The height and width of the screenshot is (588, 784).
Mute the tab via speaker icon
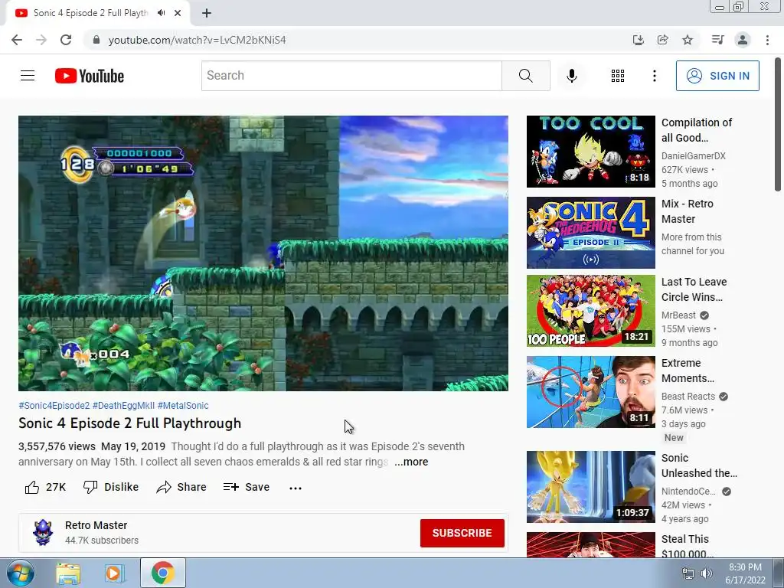[x=161, y=13]
